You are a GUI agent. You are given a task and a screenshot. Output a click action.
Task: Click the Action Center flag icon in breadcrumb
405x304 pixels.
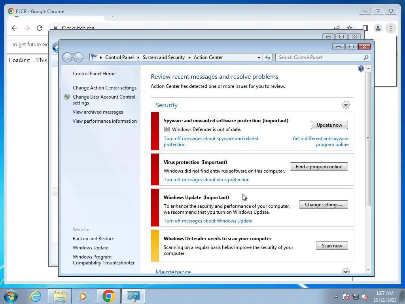pos(94,57)
